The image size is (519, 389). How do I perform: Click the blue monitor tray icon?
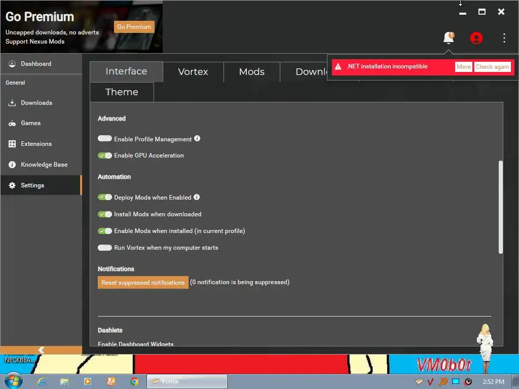pyautogui.click(x=456, y=381)
